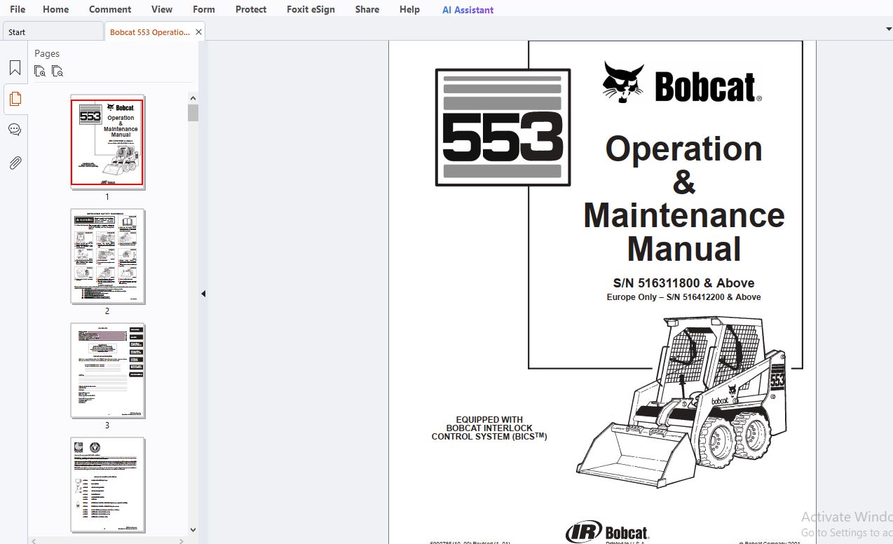Click the skid-steer loader illustration
The image size is (893, 544).
(681, 402)
